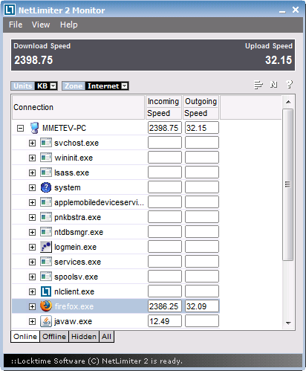306x371 pixels.
Task: Click firefox.exe outgoing speed 32.09 field
Action: pos(202,306)
